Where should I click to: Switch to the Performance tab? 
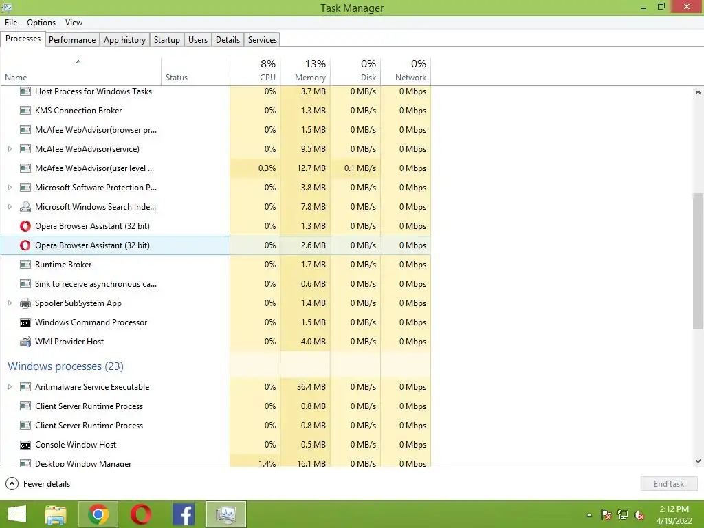pos(72,40)
